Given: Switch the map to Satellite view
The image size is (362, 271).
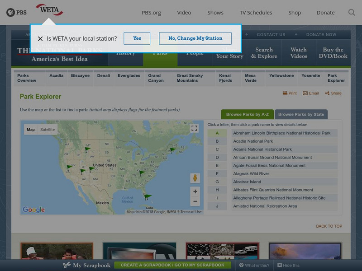Looking at the screenshot, I should (x=48, y=129).
